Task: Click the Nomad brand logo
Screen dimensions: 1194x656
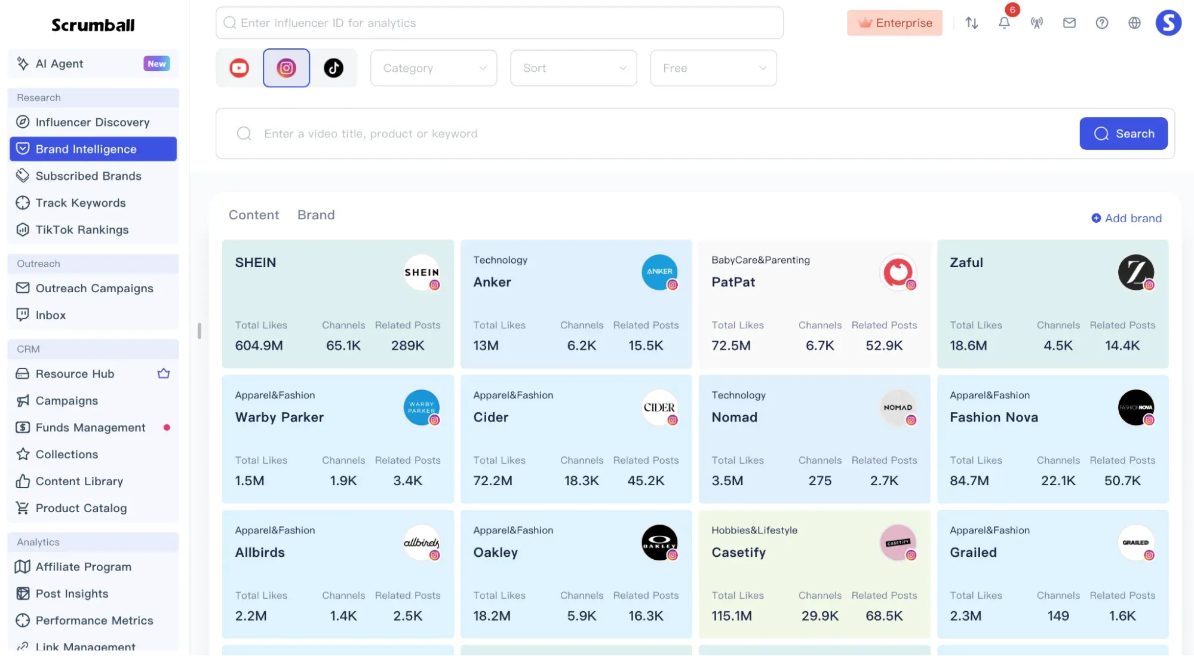Action: (898, 407)
